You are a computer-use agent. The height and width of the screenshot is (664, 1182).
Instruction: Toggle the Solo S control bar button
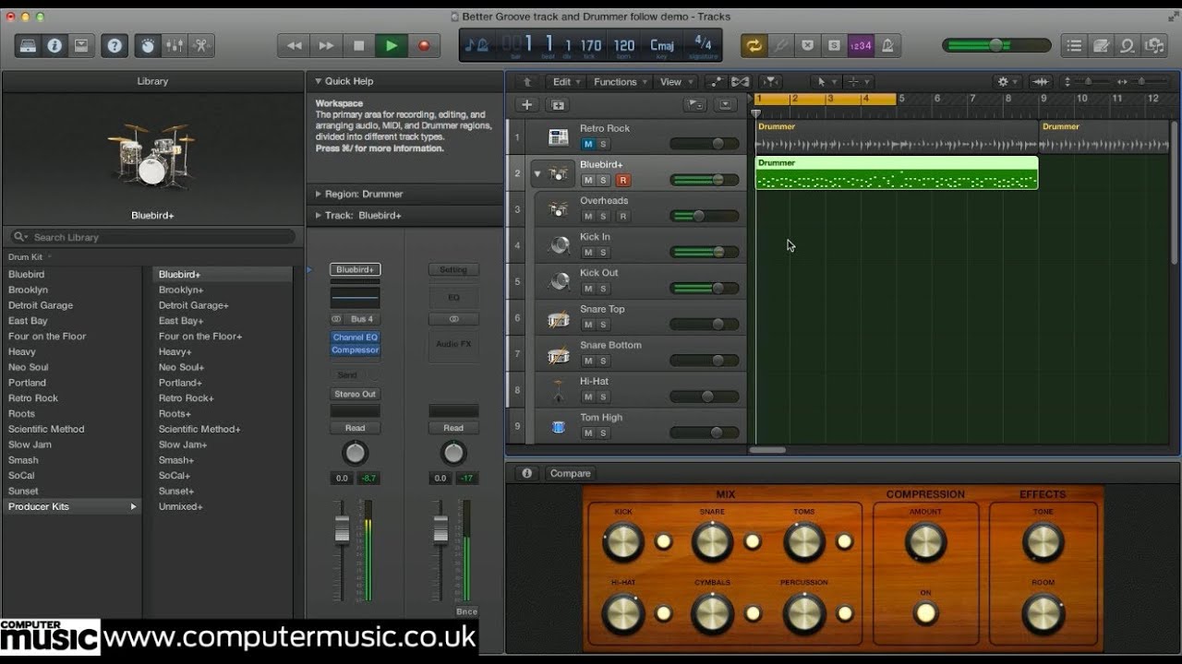834,45
